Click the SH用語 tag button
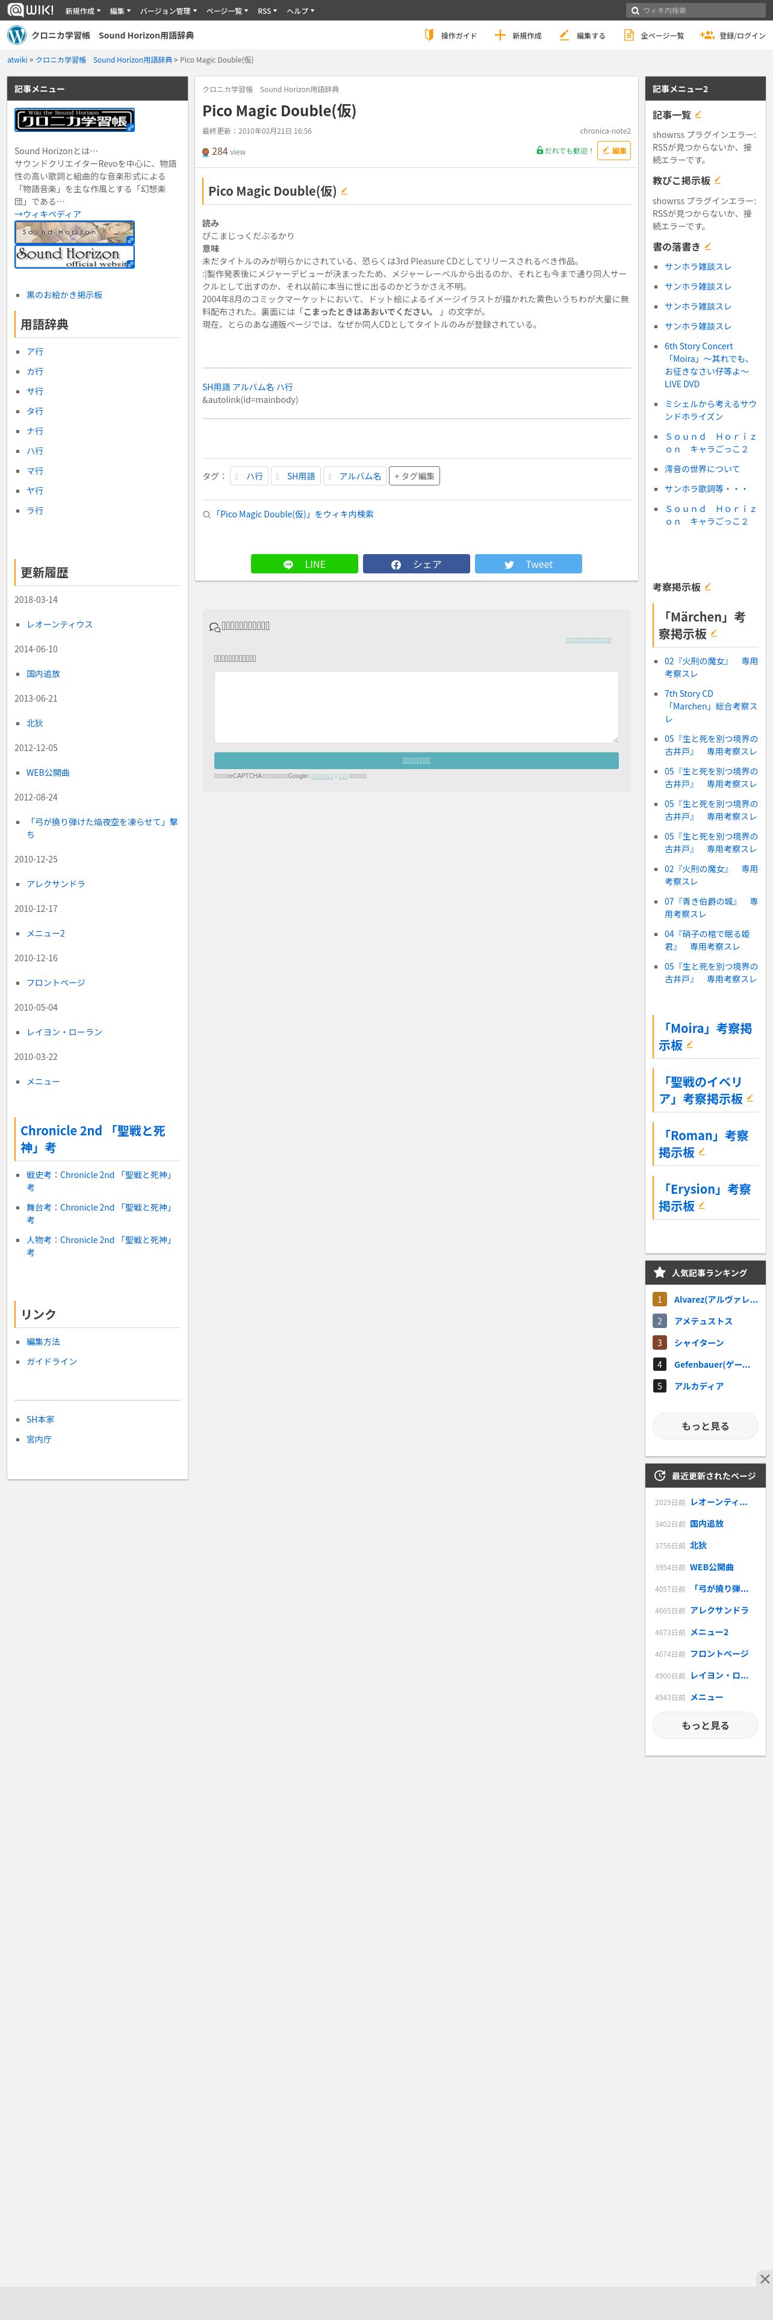773x2320 pixels. click(x=296, y=476)
